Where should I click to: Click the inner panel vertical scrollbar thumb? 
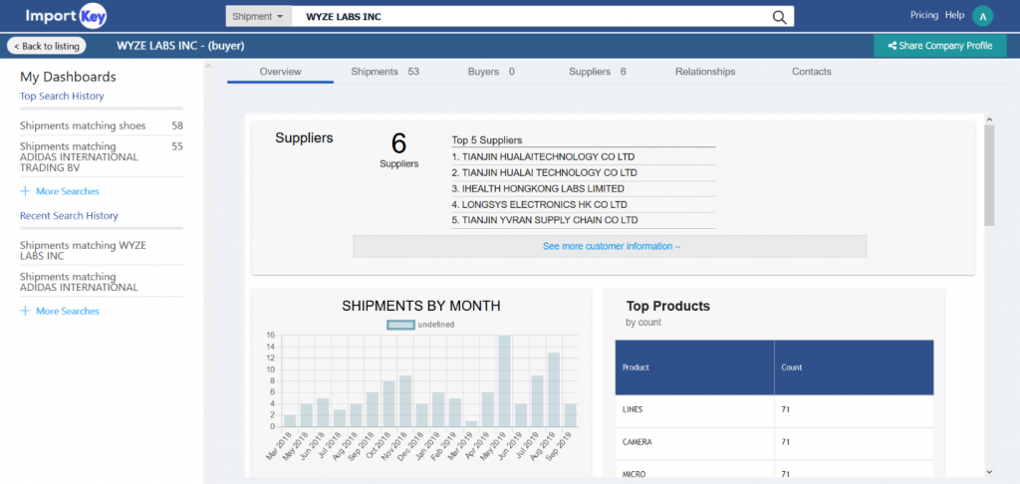[989, 175]
